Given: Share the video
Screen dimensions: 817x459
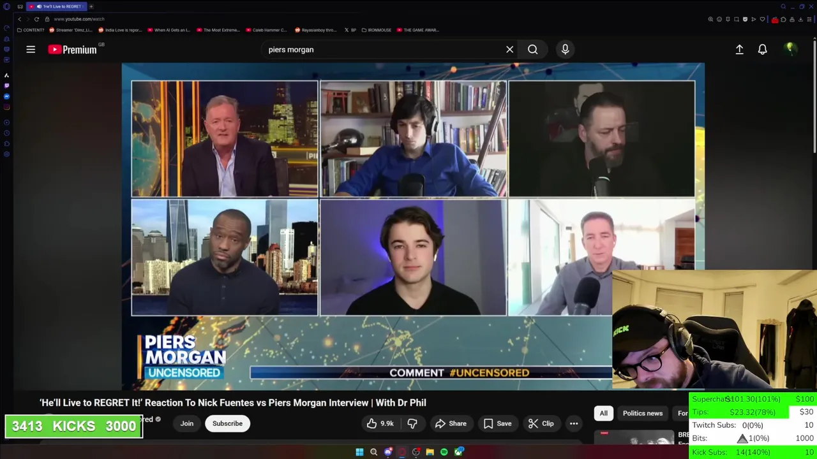Looking at the screenshot, I should tap(451, 423).
